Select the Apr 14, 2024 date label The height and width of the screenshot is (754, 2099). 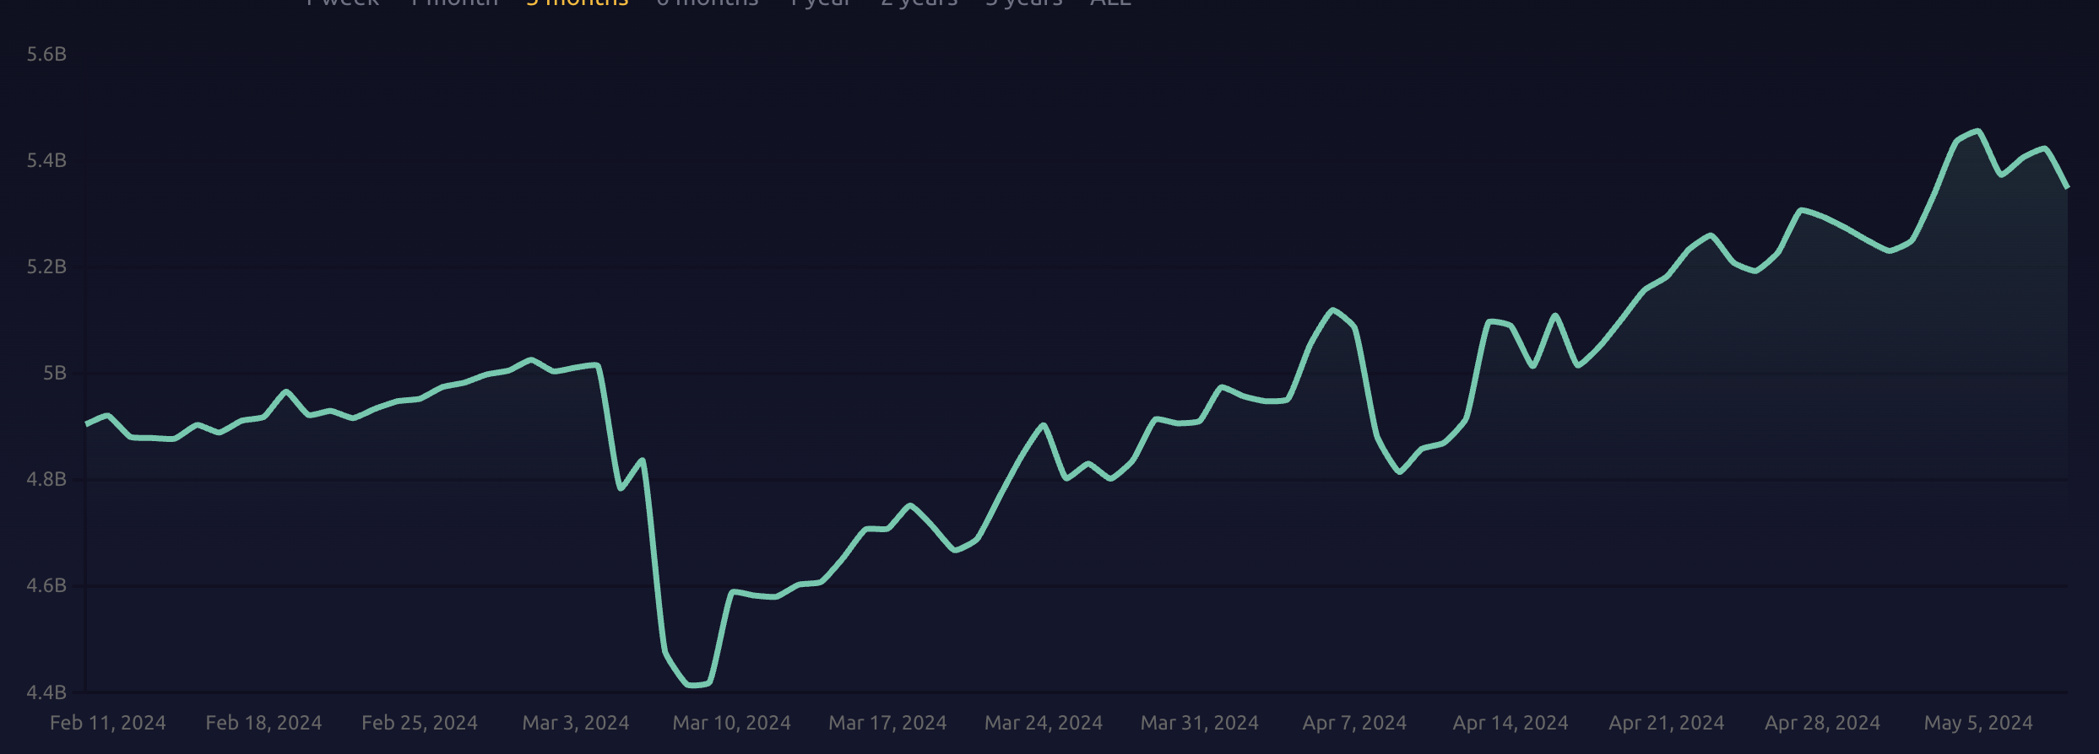tap(1511, 724)
